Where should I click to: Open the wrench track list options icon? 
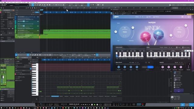click(x=16, y=8)
